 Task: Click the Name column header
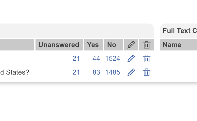172,45
